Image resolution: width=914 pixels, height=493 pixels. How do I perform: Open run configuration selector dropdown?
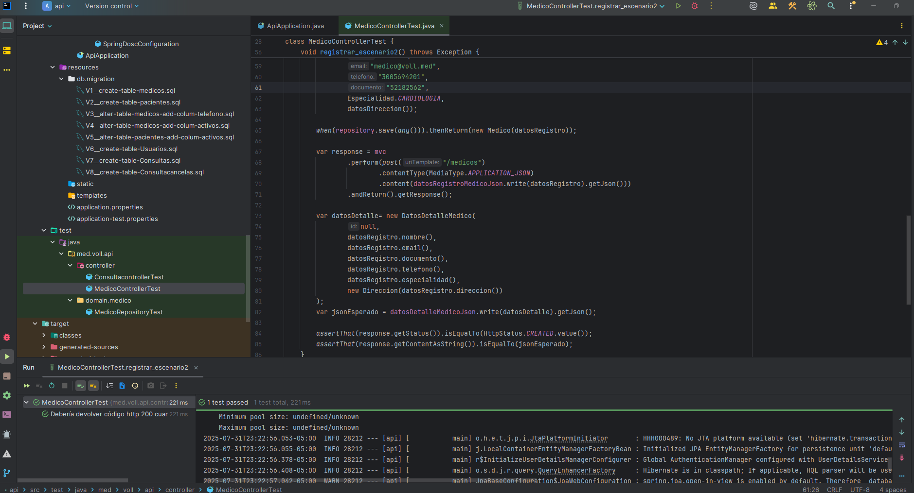[x=591, y=6]
